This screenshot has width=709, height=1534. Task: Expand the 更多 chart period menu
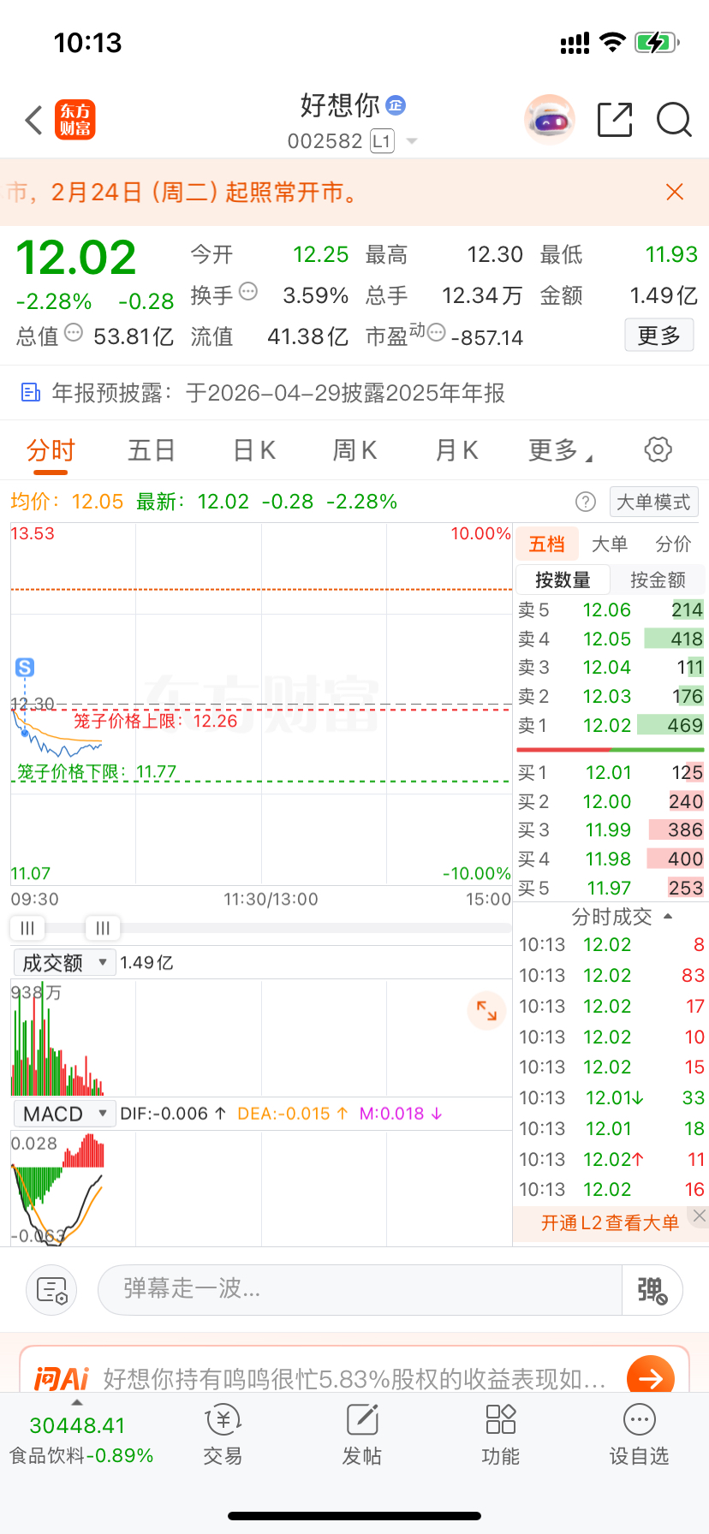coord(560,450)
